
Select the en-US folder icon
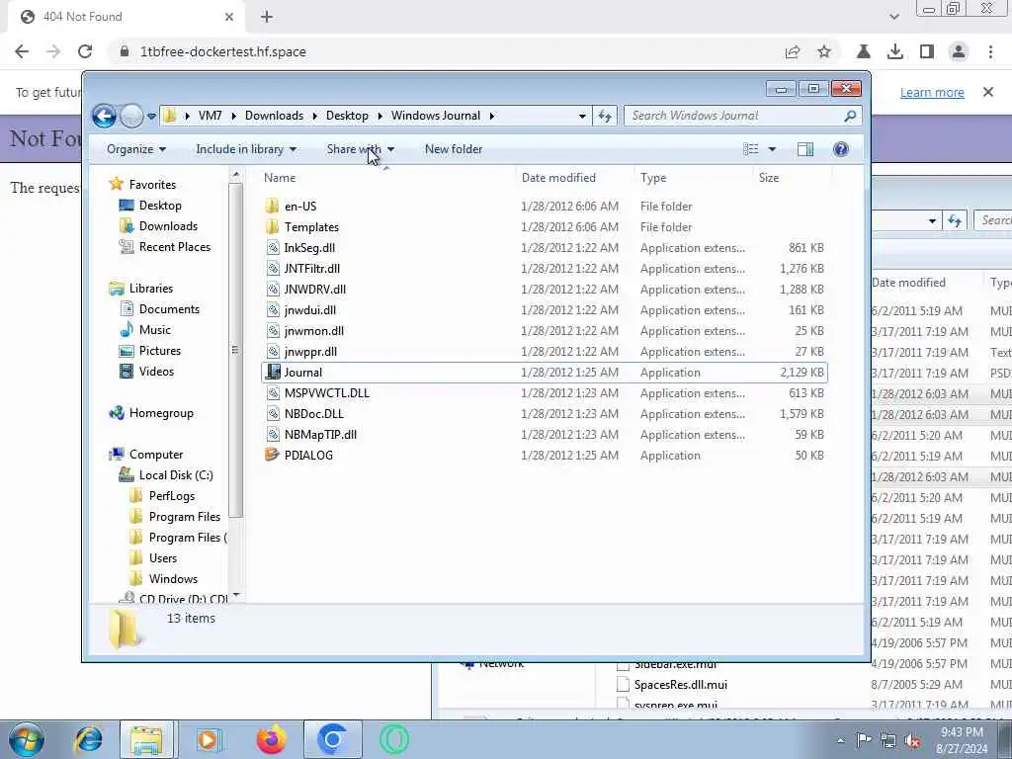tap(273, 207)
